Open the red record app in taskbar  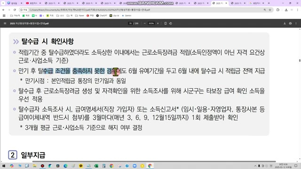[x=42, y=166]
